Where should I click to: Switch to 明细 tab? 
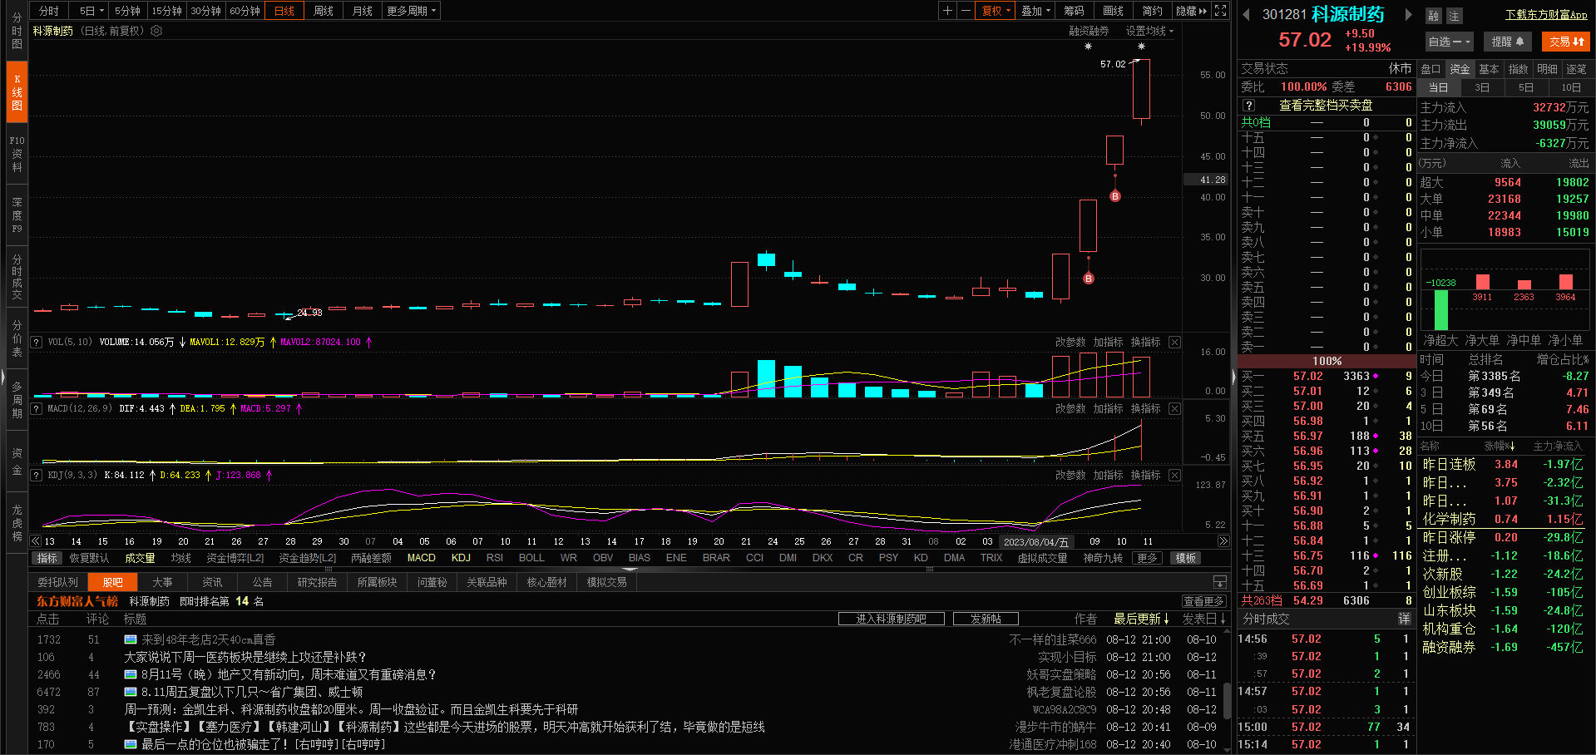1547,69
